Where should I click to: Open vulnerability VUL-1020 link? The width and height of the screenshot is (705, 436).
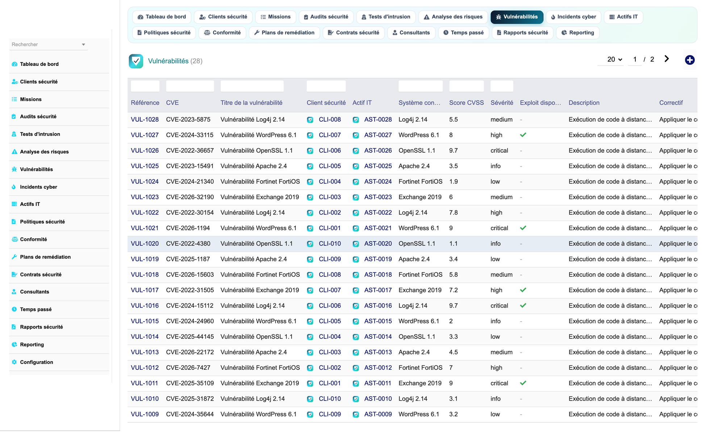click(x=145, y=244)
